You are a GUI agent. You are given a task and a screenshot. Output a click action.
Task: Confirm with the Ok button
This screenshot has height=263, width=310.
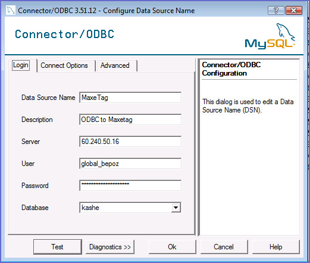click(172, 247)
